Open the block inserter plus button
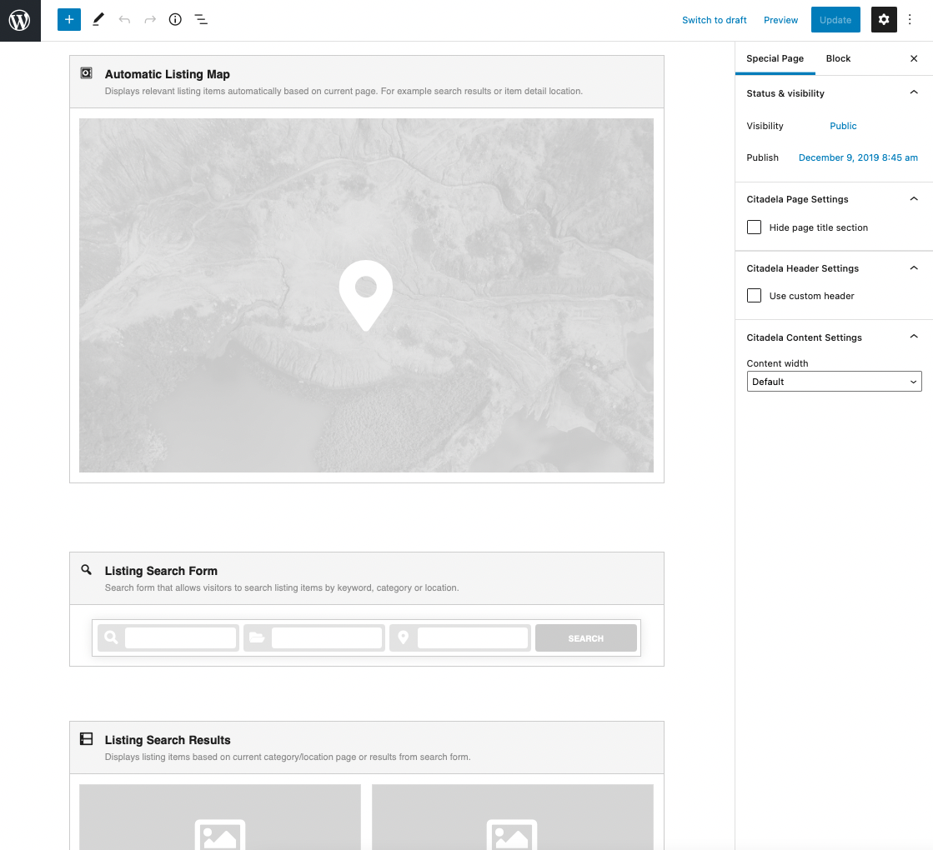 click(69, 20)
